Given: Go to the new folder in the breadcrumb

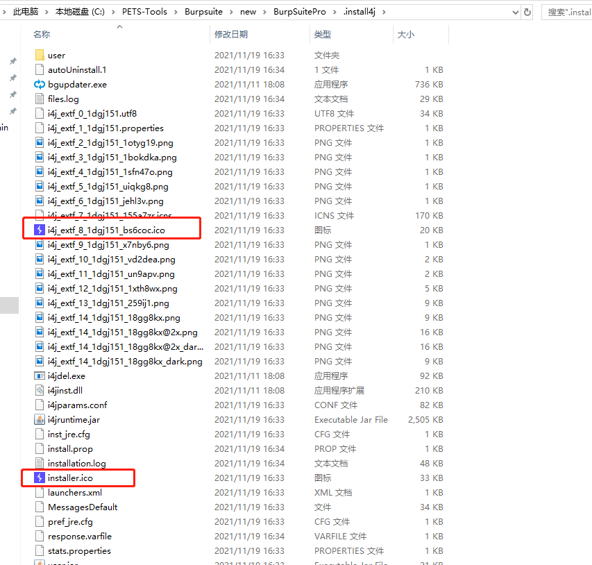Looking at the screenshot, I should click(248, 12).
